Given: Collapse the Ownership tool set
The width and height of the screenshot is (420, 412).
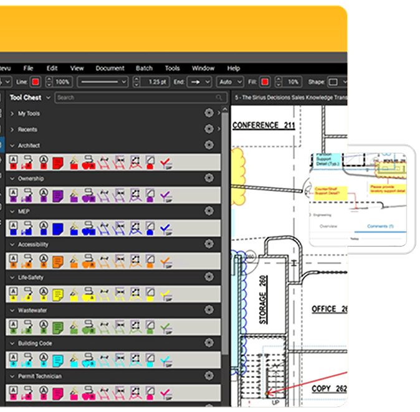Looking at the screenshot, I should (12, 179).
